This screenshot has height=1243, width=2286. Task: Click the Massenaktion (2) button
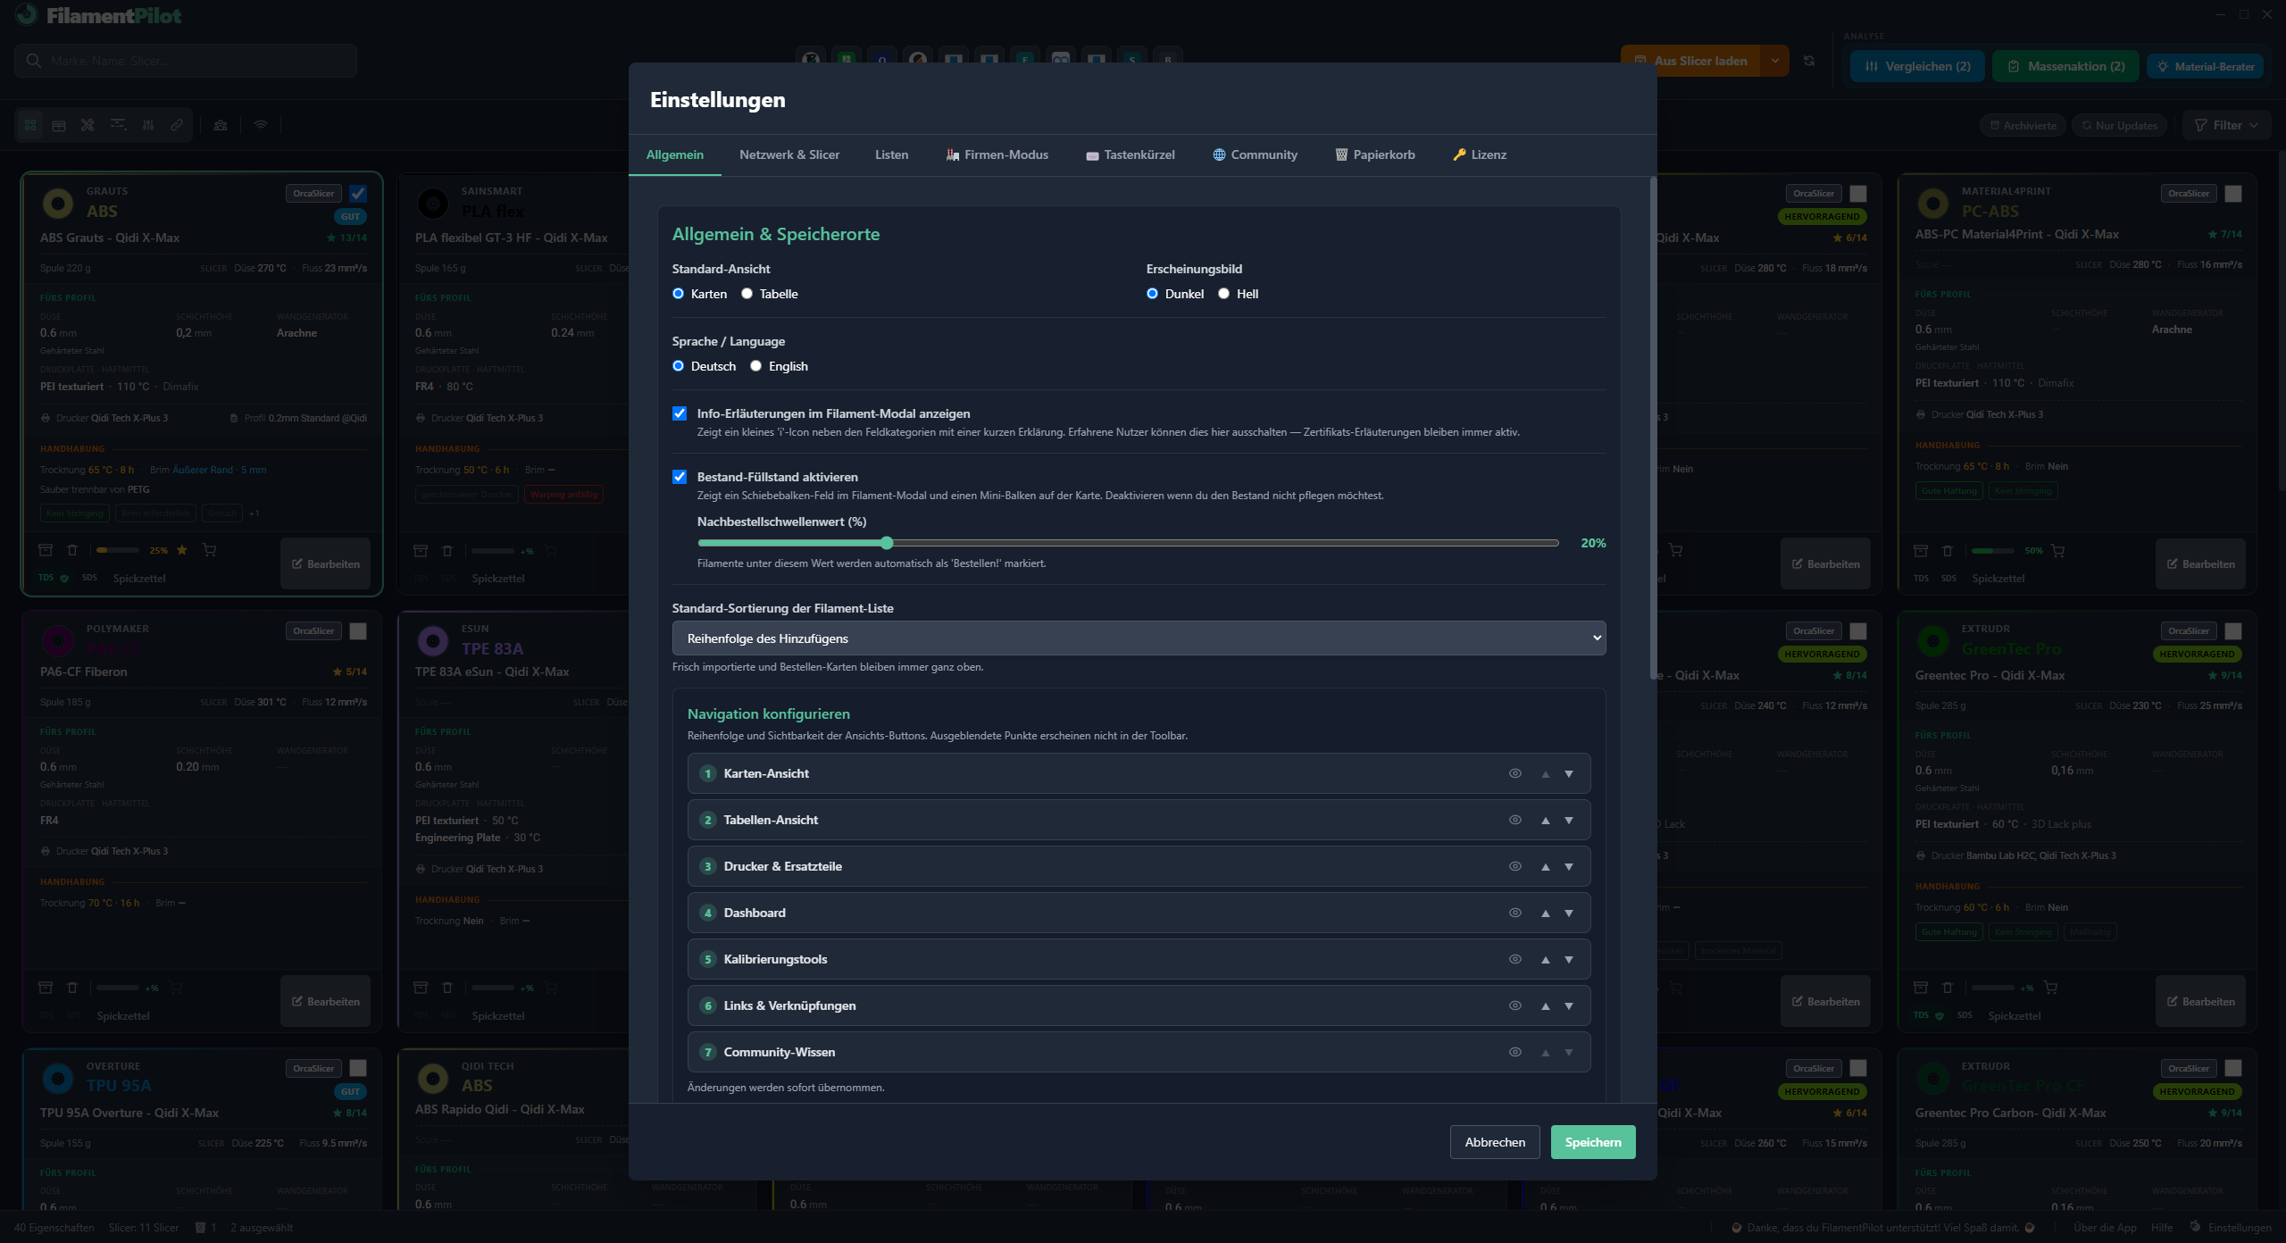(x=2065, y=66)
